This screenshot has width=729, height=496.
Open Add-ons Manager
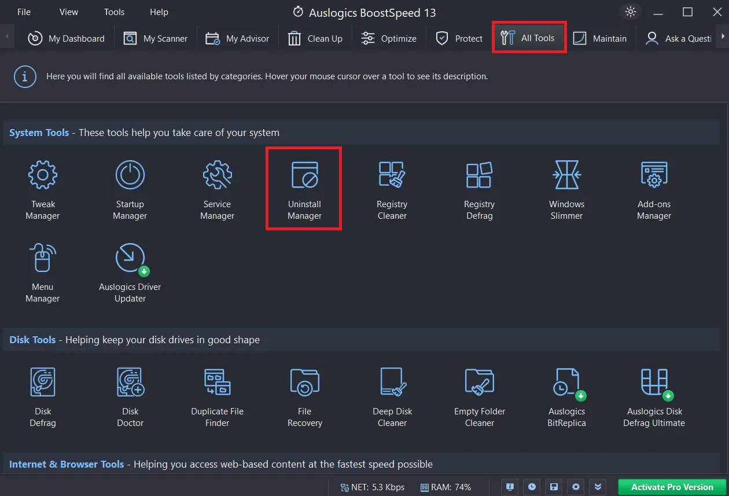(654, 191)
